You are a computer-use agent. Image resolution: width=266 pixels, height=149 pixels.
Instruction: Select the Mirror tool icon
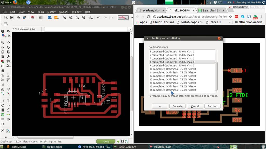[x=3, y=47]
